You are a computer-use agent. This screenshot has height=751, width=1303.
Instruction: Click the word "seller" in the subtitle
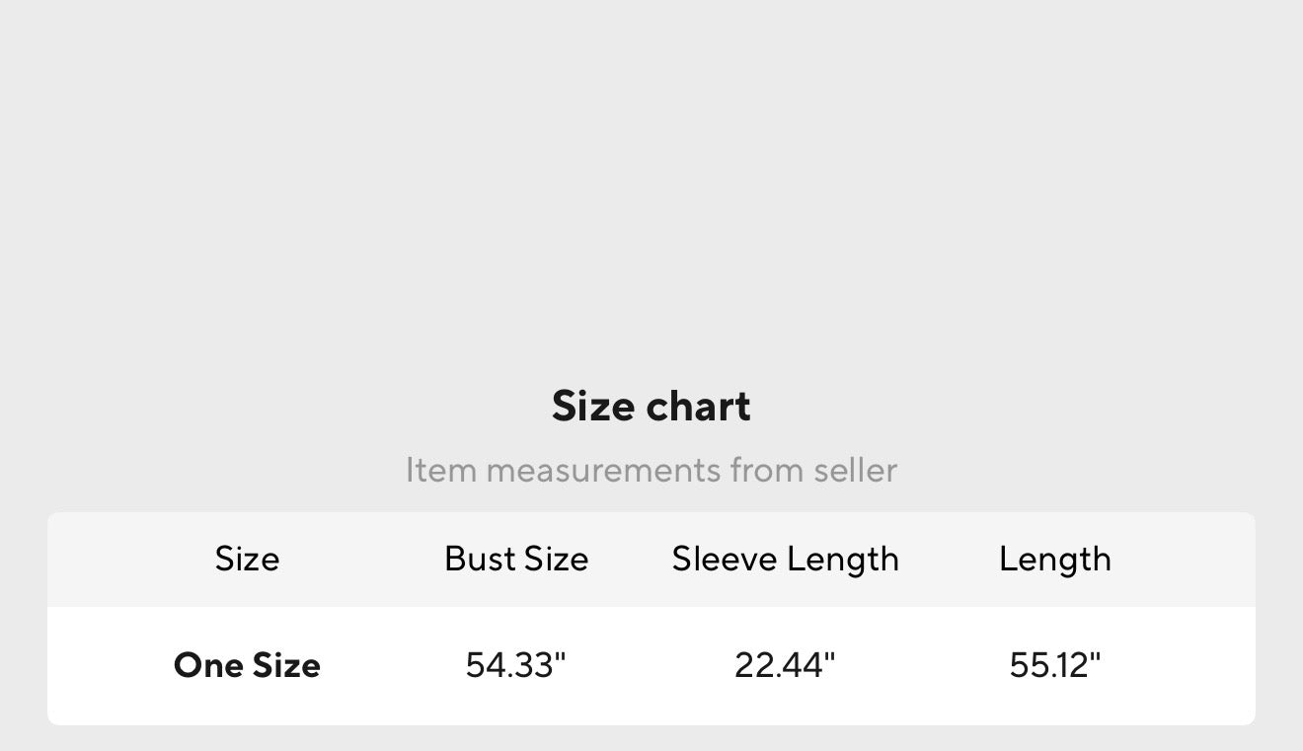click(855, 470)
